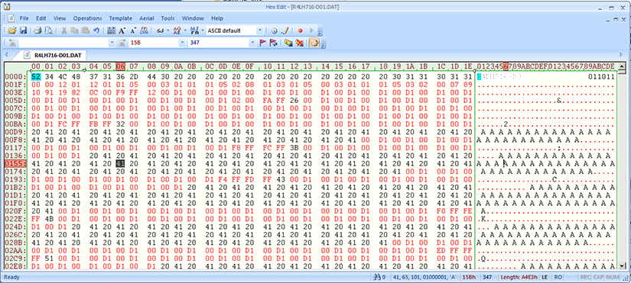Open dropdown arrow next to AO/AE icon
This screenshot has width=631, height=283.
tap(185, 31)
